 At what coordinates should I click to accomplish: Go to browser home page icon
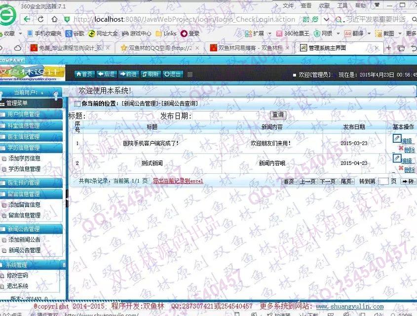click(x=54, y=19)
